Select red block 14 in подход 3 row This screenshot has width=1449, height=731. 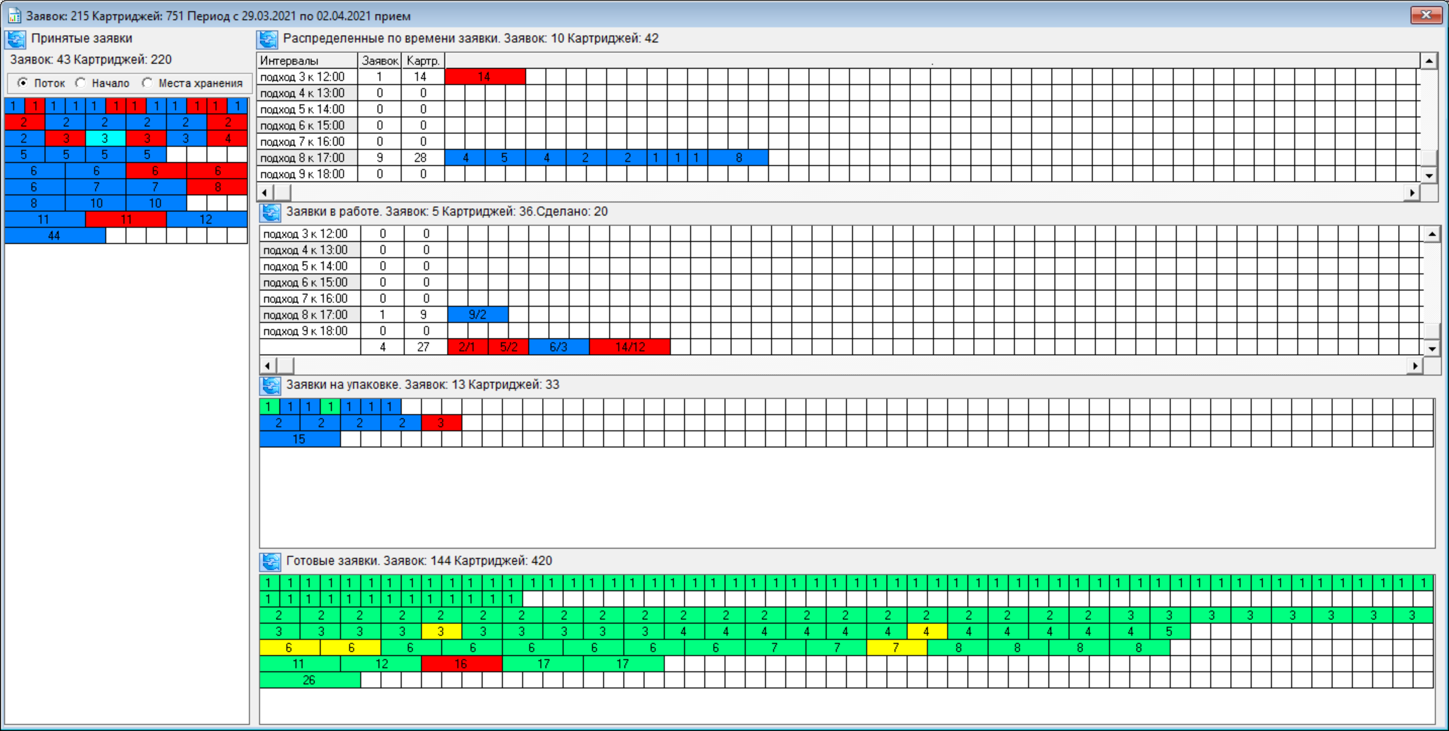point(485,77)
